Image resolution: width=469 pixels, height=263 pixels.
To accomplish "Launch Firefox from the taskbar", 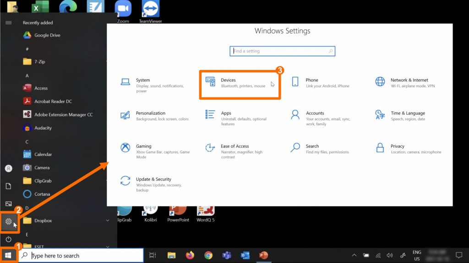I will (190, 255).
